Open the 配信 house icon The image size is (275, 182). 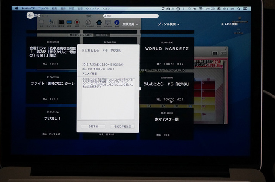99,24
